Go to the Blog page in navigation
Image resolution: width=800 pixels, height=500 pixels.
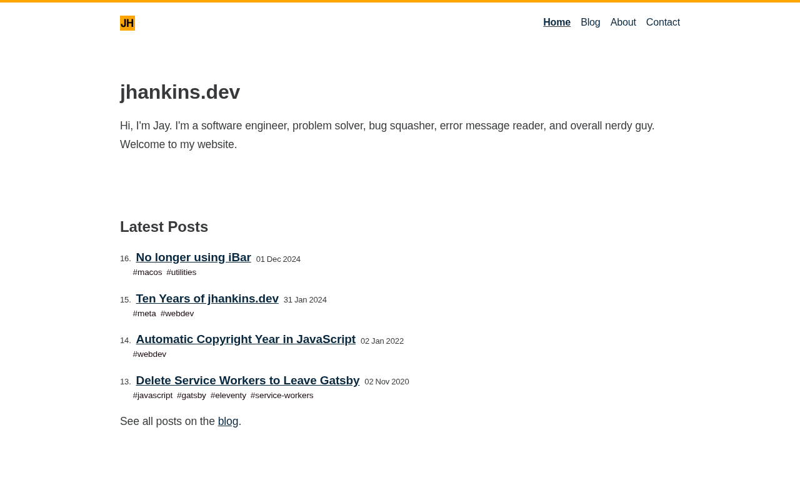click(590, 22)
